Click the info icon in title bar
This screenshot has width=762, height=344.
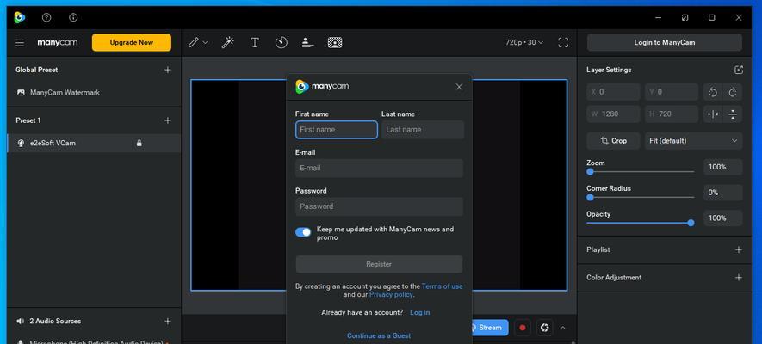pos(73,17)
